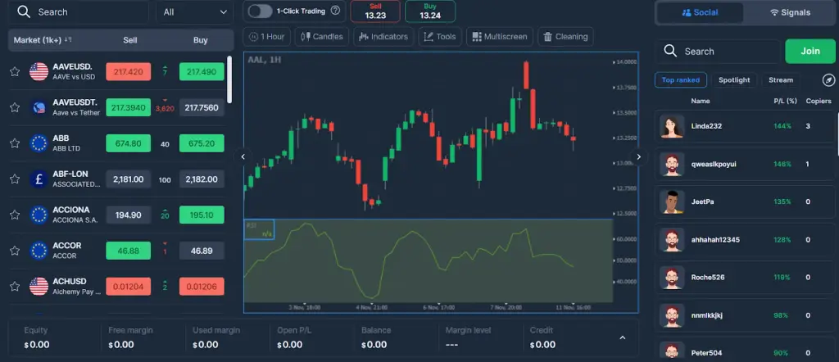Screen dimensions: 839x362
Task: Click previous chart left arrow
Action: (243, 156)
